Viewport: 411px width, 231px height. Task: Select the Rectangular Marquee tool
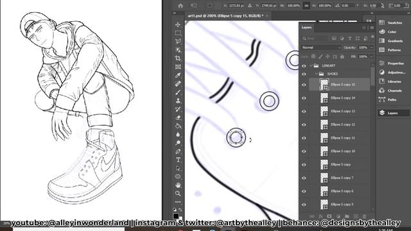point(178,33)
